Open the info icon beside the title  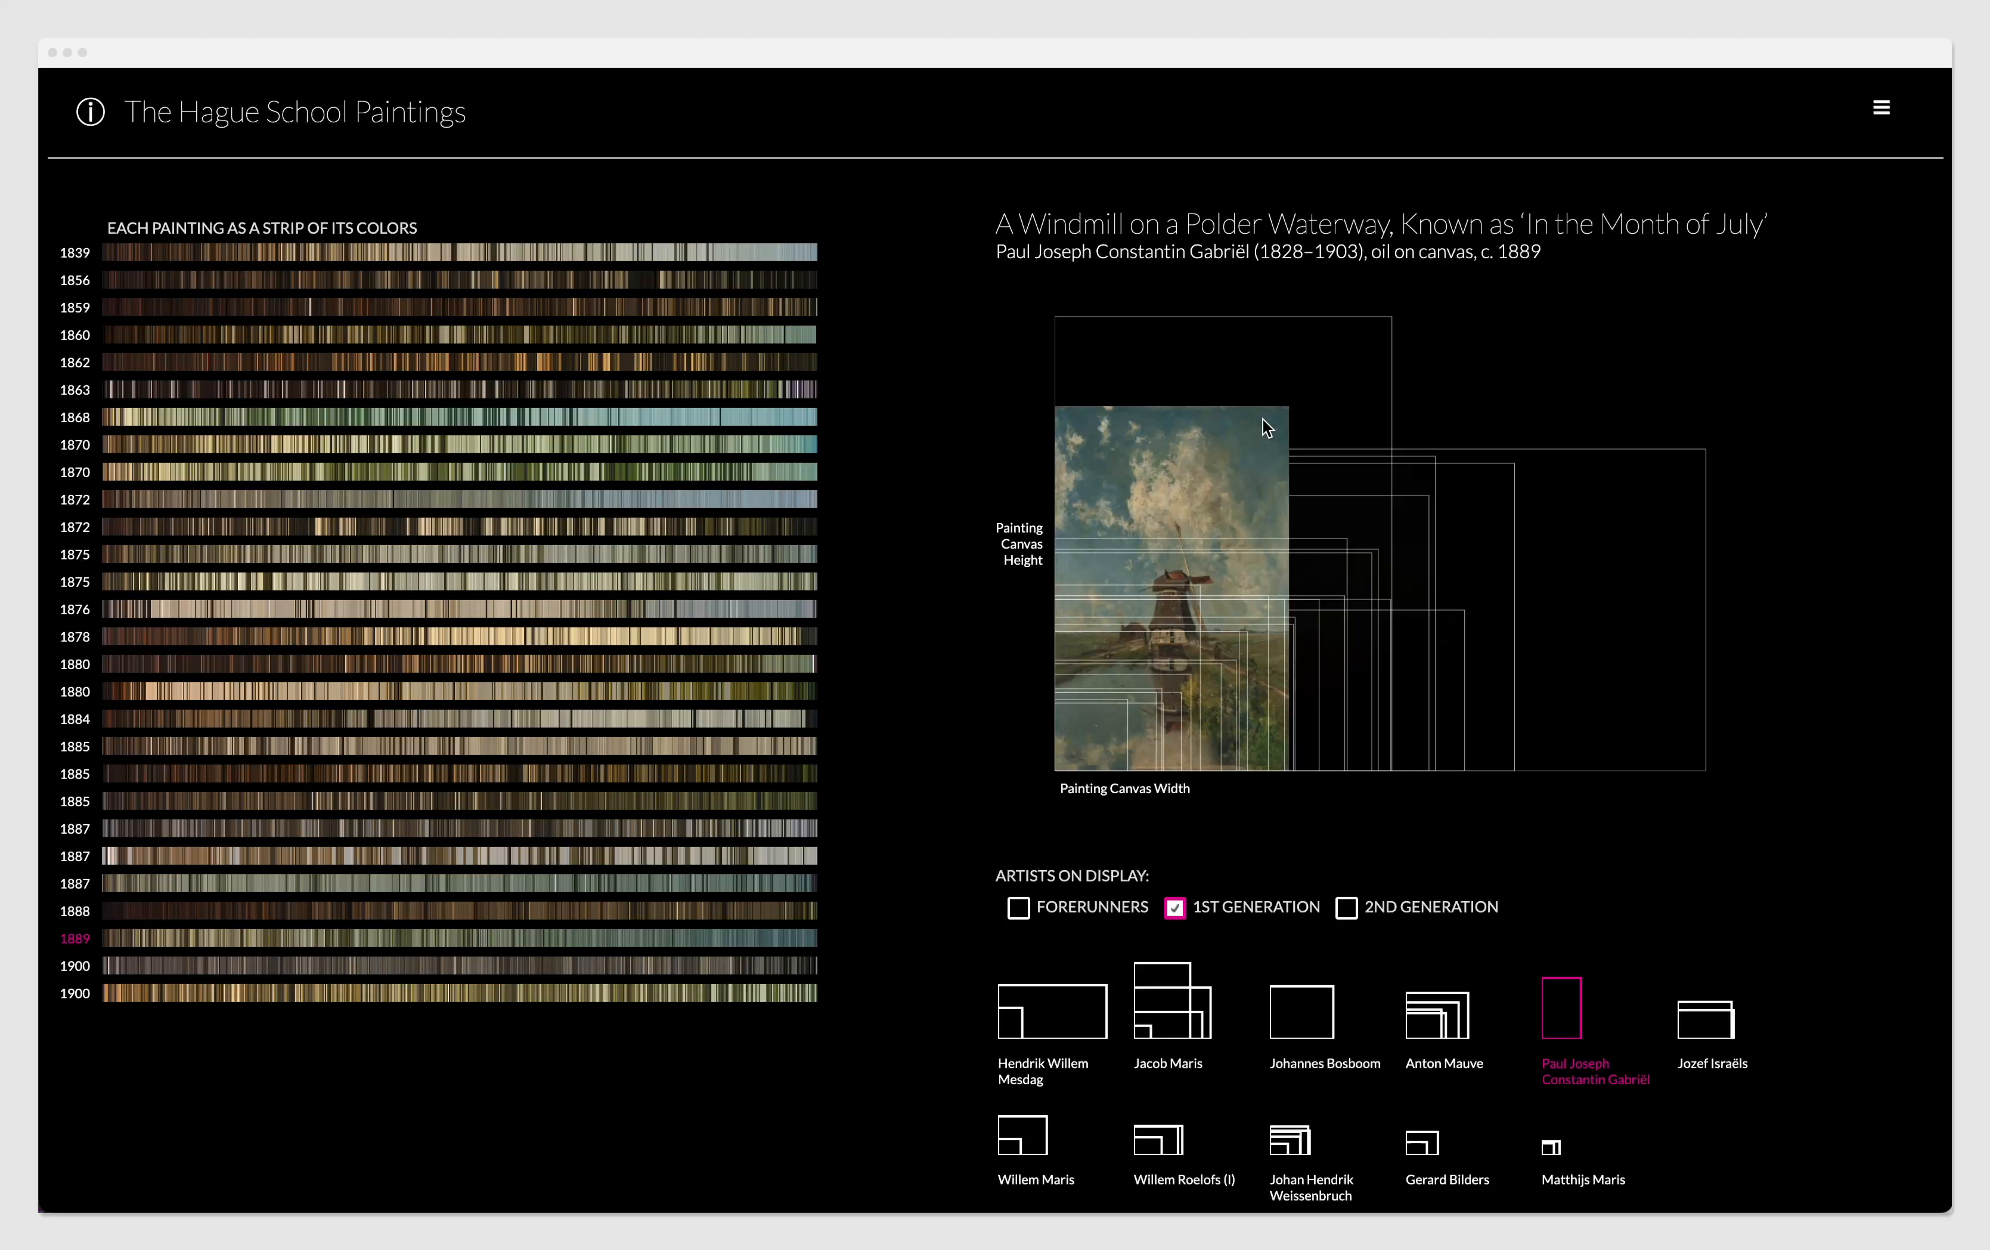(91, 112)
